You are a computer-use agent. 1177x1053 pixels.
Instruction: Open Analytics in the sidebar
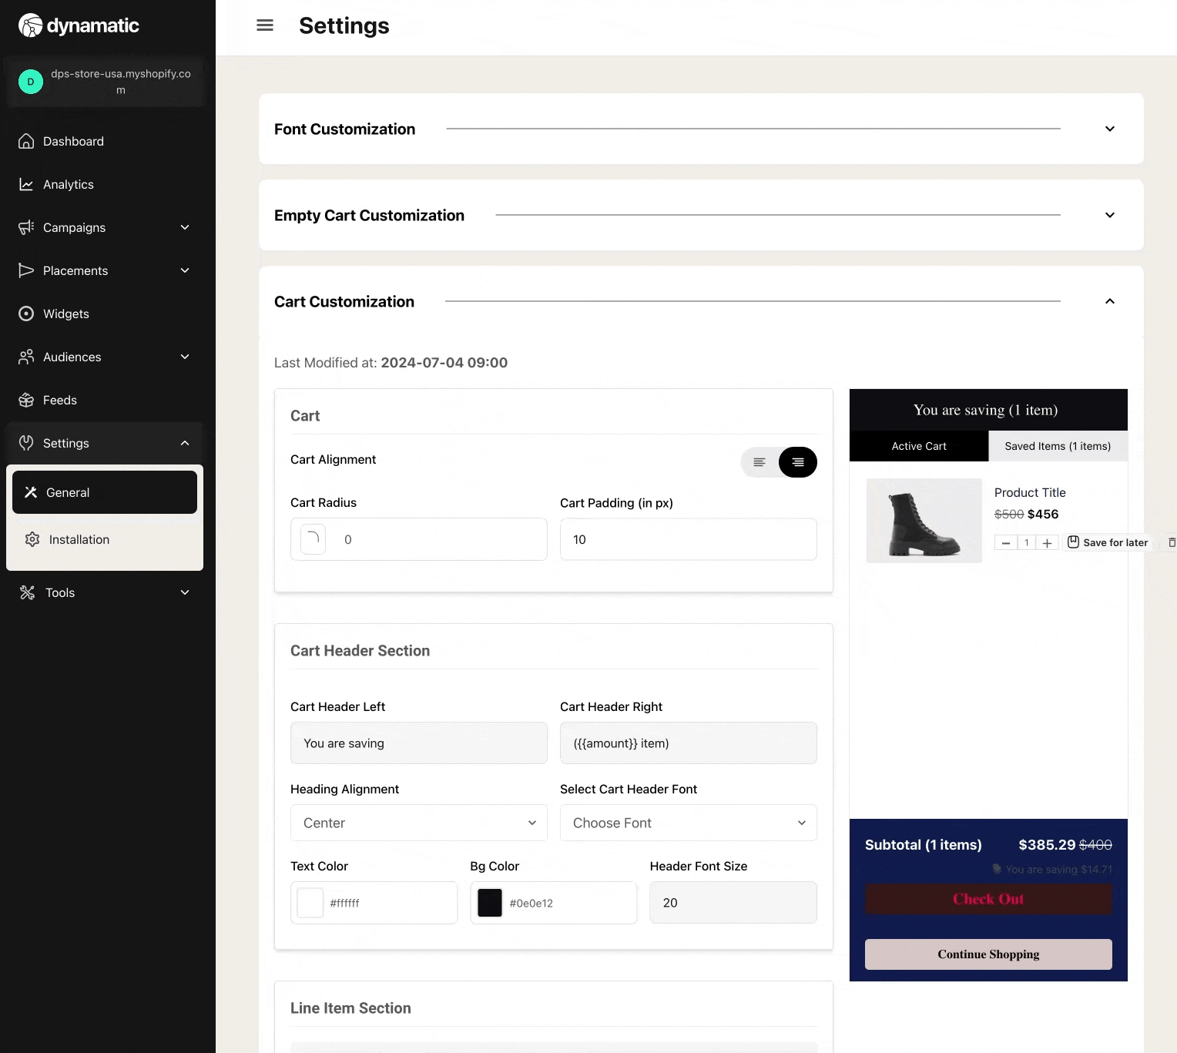(x=68, y=184)
